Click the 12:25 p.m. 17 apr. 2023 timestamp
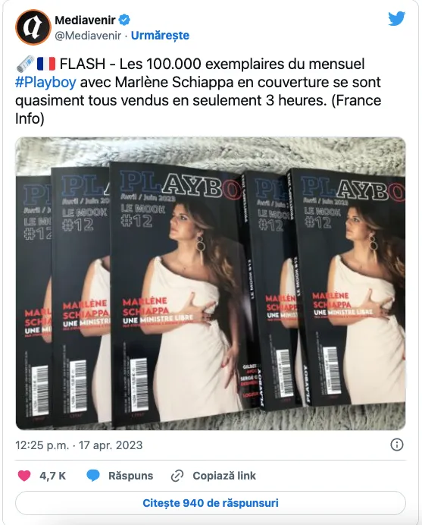 [x=79, y=445]
